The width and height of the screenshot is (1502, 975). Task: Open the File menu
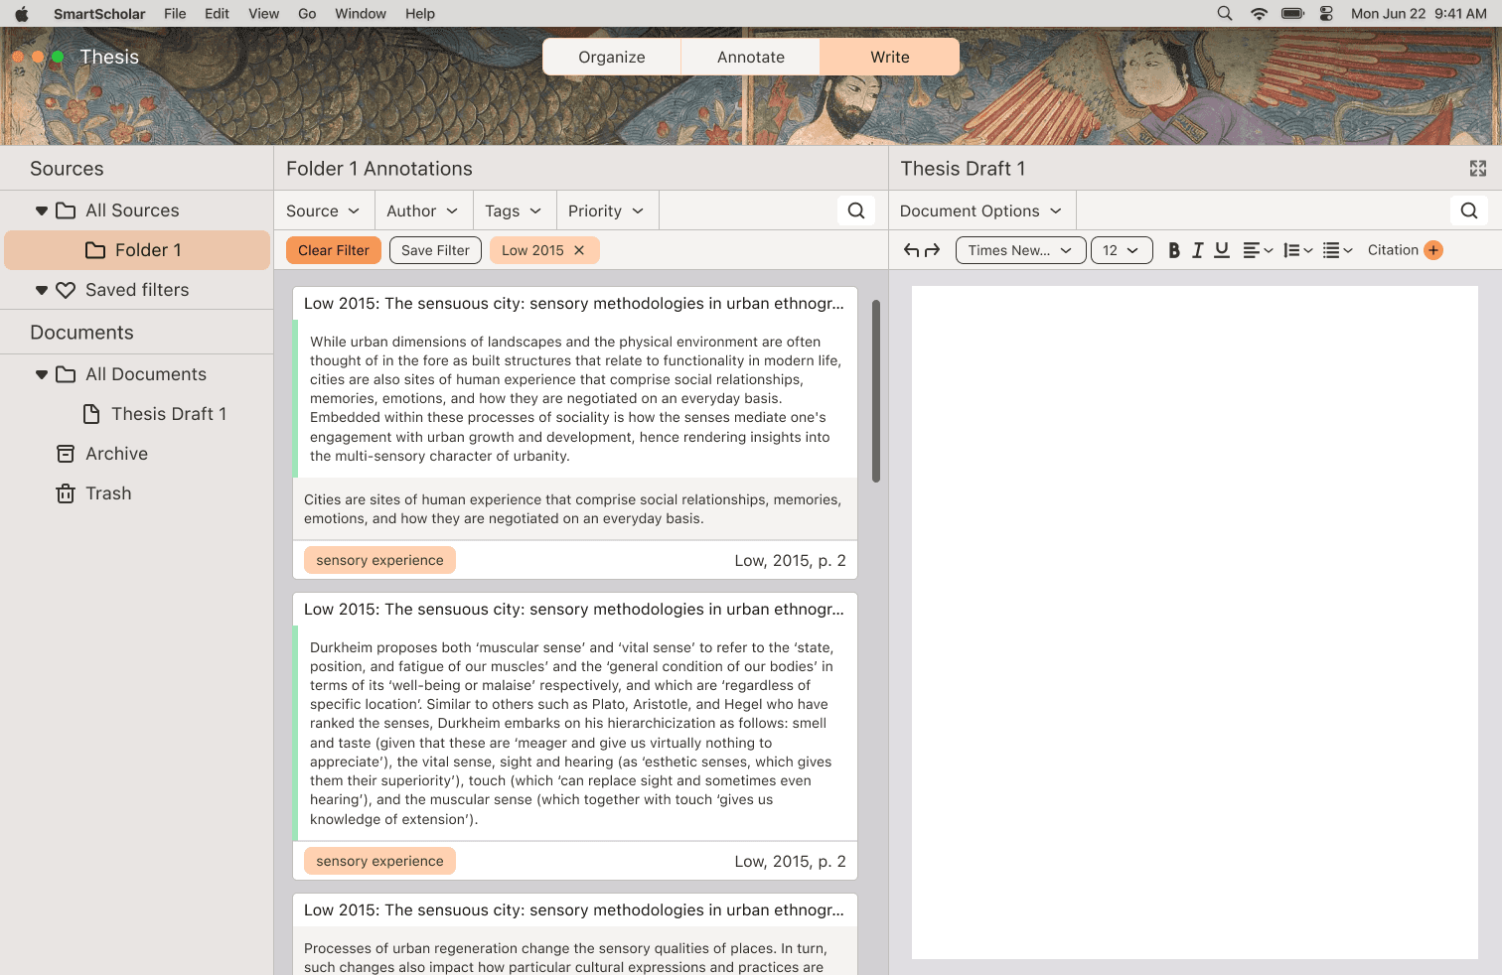pyautogui.click(x=175, y=14)
